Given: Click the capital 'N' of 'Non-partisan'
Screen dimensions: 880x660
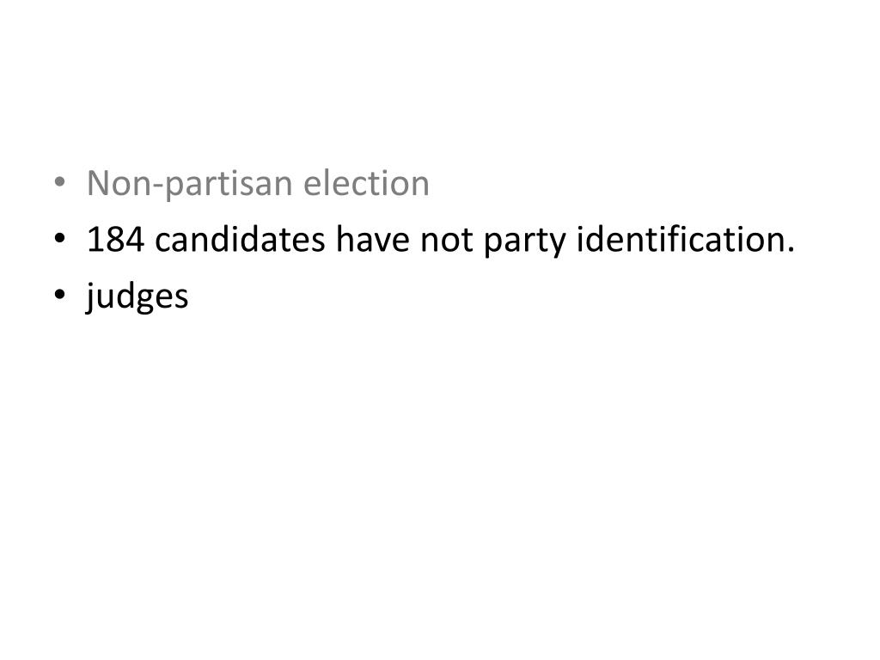Looking at the screenshot, I should (99, 183).
